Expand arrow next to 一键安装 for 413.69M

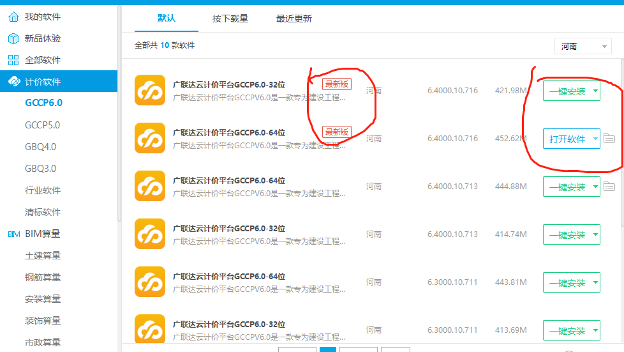pyautogui.click(x=595, y=330)
